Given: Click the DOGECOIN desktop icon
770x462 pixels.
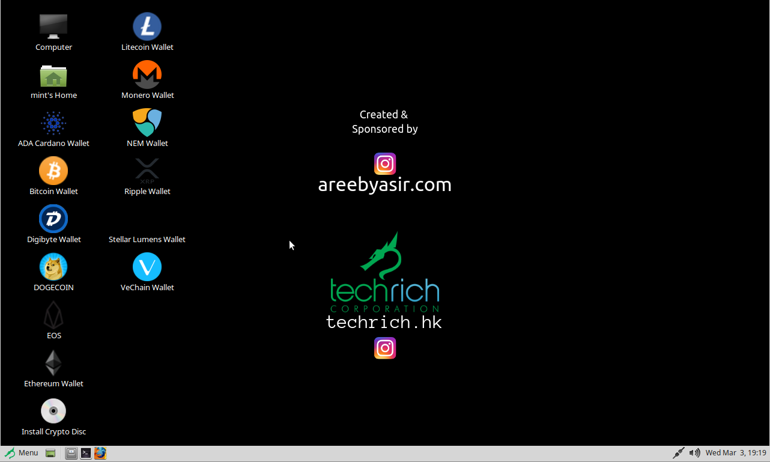Looking at the screenshot, I should coord(53,267).
